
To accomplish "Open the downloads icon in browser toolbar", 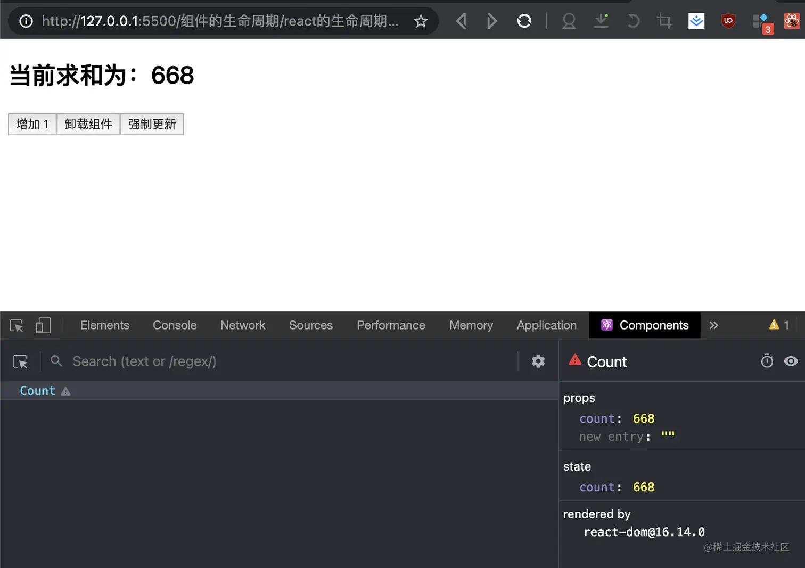I will coord(601,21).
